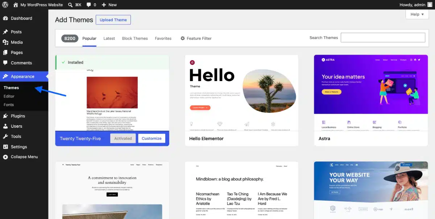
Task: Collapse the admin menu
Action: tap(24, 157)
